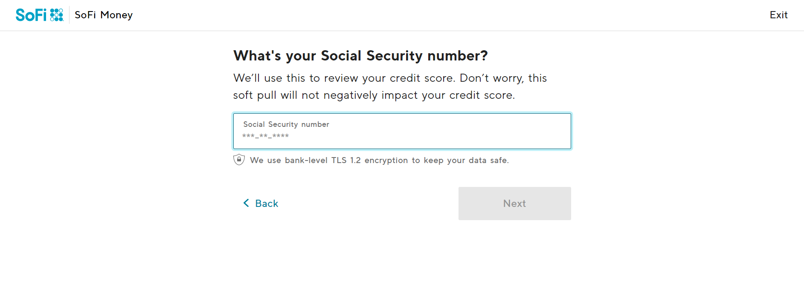Image resolution: width=804 pixels, height=301 pixels.
Task: Click the grayed-out Next button
Action: tap(514, 204)
